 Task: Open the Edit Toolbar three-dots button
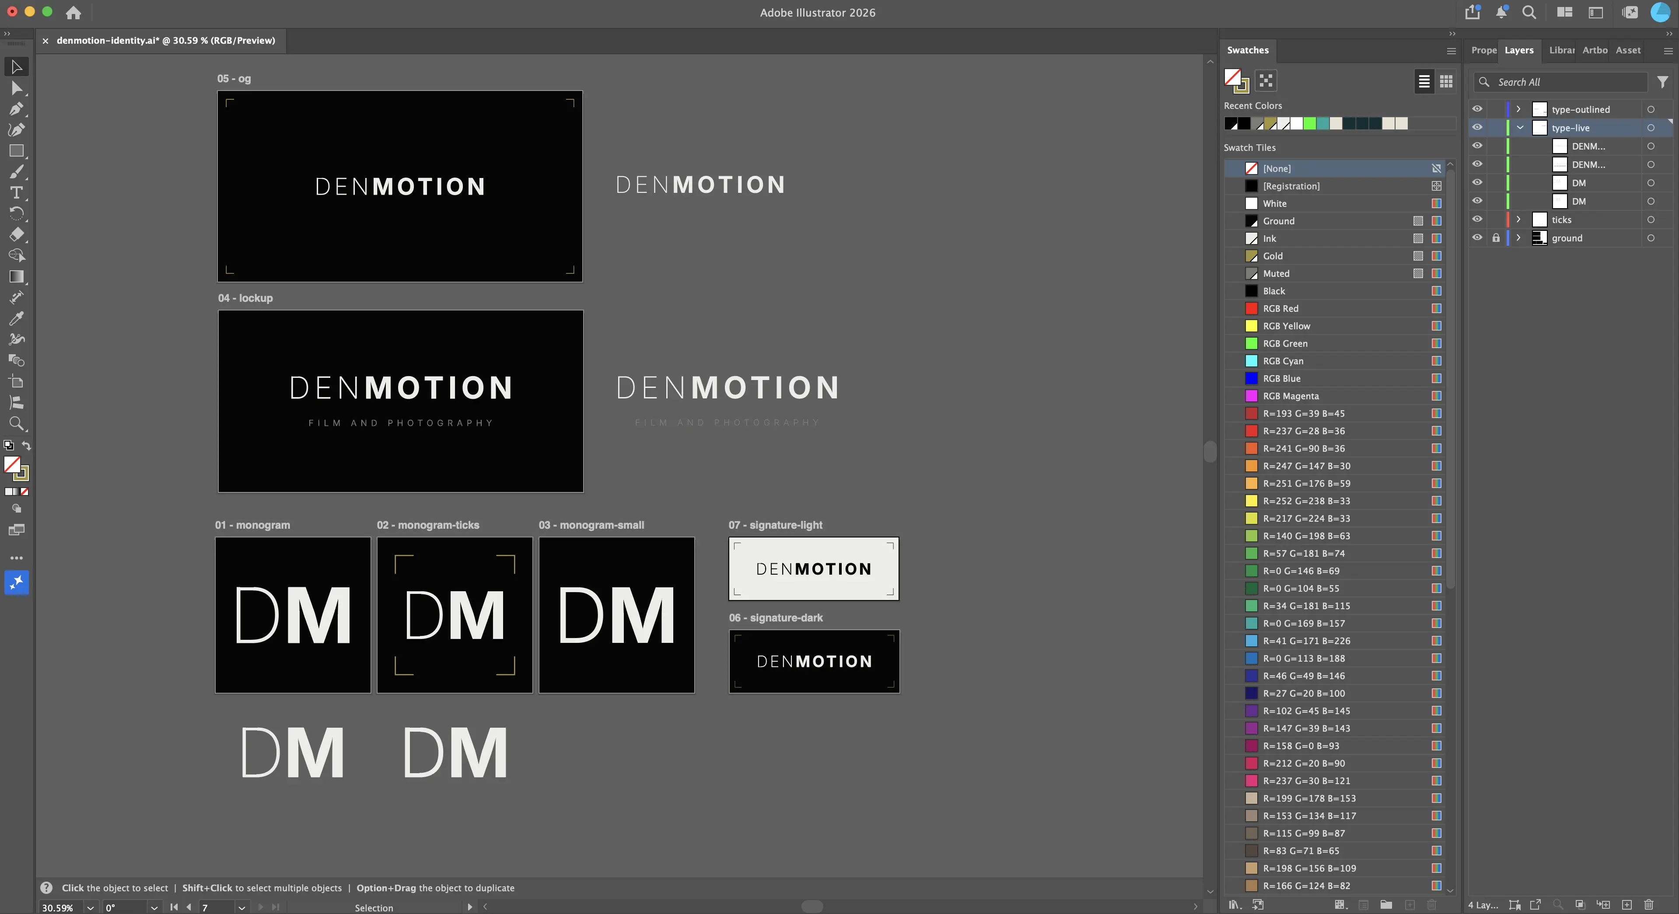(x=16, y=558)
